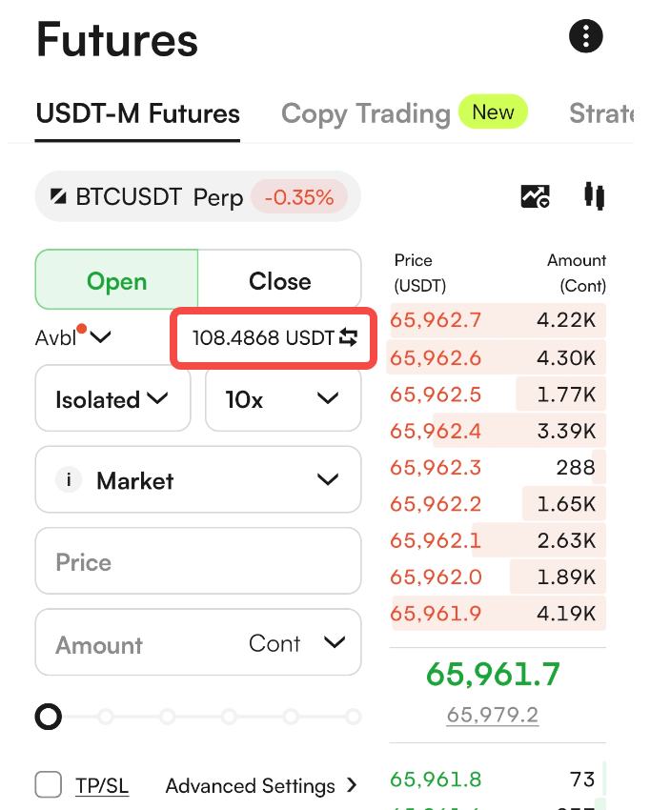This screenshot has width=650, height=810.
Task: Change the Cont amount unit dropdown
Action: pyautogui.click(x=297, y=643)
